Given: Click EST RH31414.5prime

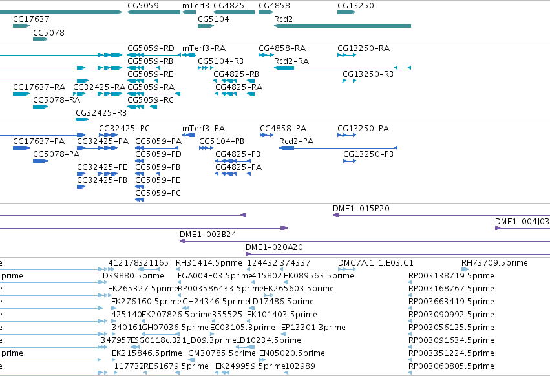Looking at the screenshot, I should (x=209, y=263).
